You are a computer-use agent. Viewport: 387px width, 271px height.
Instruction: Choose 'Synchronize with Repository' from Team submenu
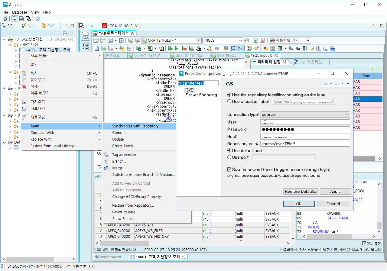tap(135, 126)
